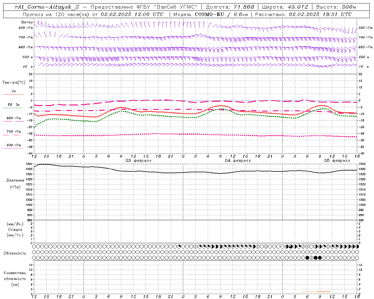Image resolution: width=374 pixels, height=299 pixels.
Task: Select the Прогноз на 120 часа(ов) text
Action: (56, 14)
